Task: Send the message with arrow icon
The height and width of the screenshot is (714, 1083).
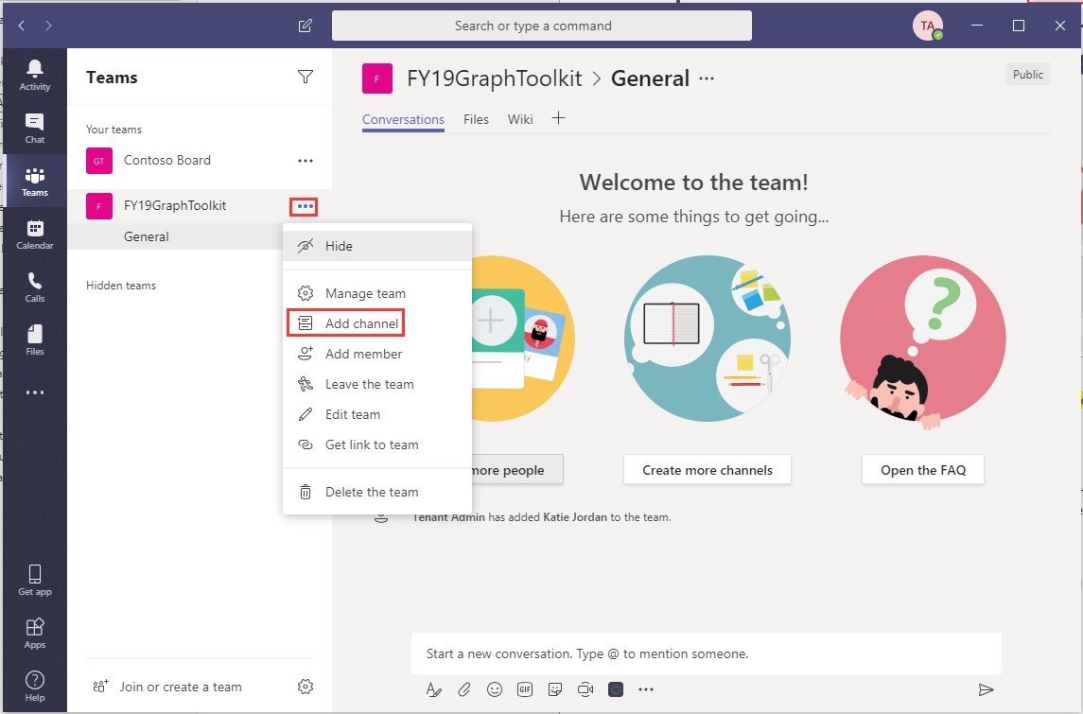Action: pos(986,689)
